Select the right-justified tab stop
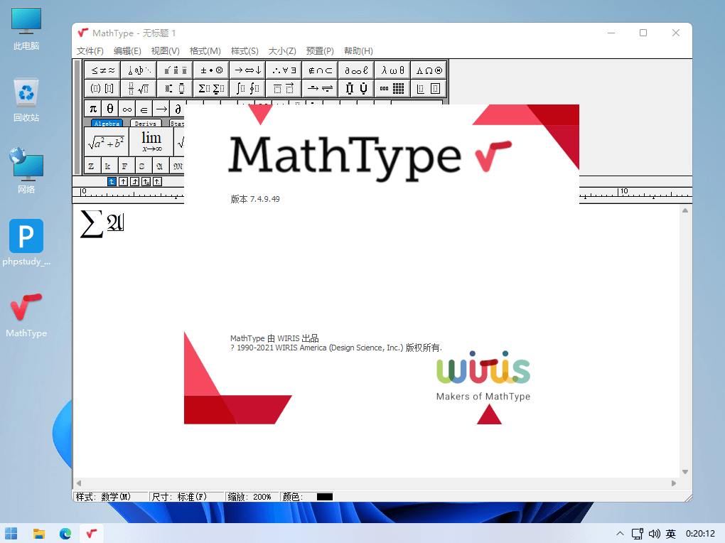Screen dimensions: 725x543 134,182
